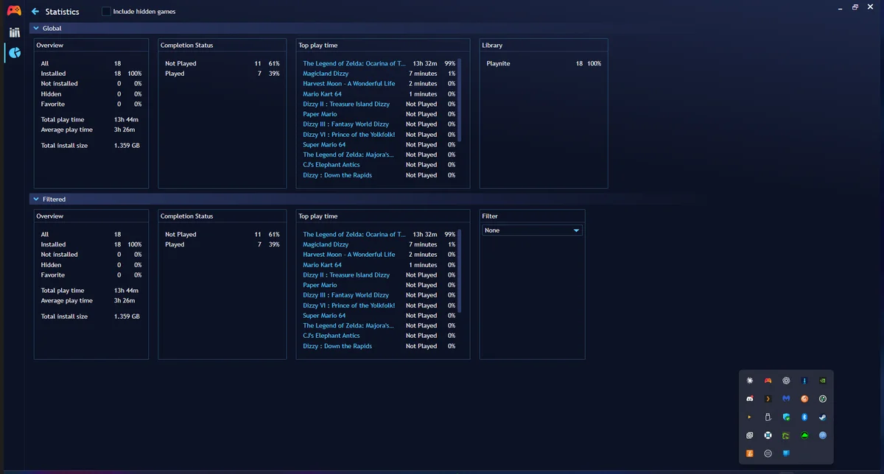Click the Playnite gamepad icon in system tray
Image resolution: width=884 pixels, height=474 pixels.
click(768, 381)
